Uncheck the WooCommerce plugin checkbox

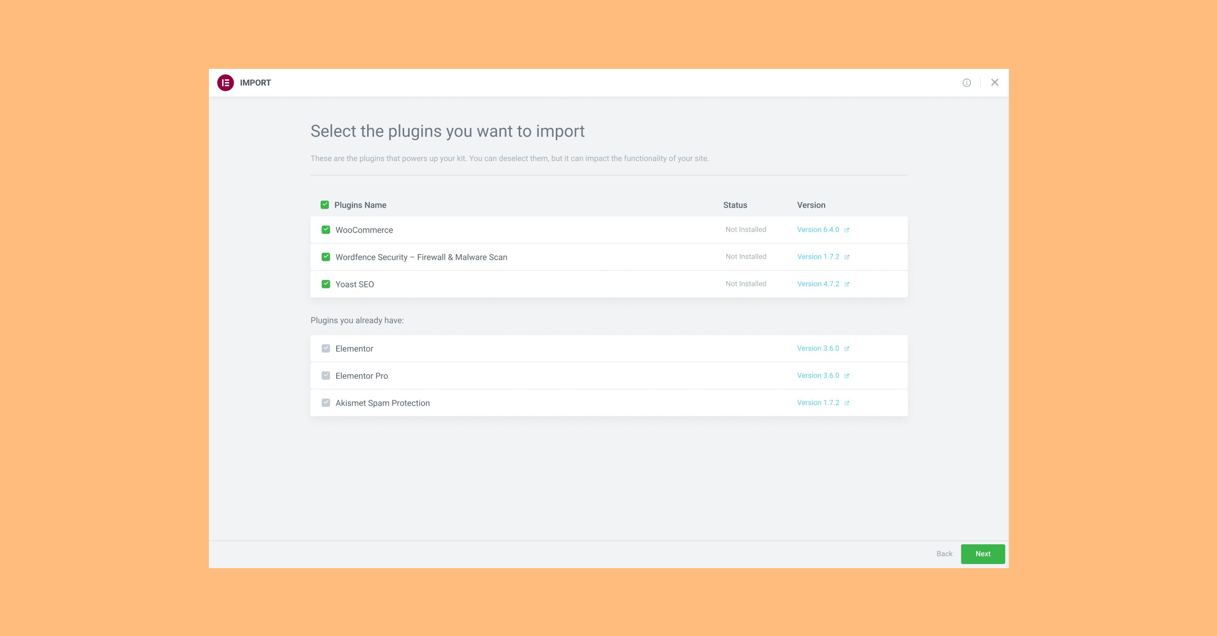click(x=326, y=230)
